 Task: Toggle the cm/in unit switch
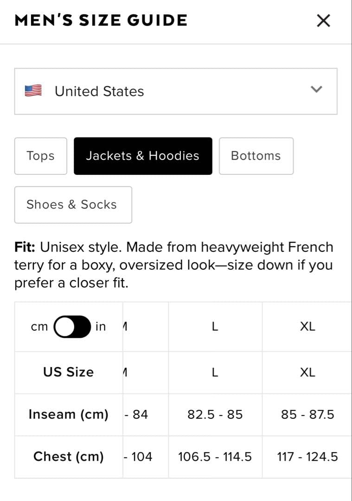[x=72, y=327]
